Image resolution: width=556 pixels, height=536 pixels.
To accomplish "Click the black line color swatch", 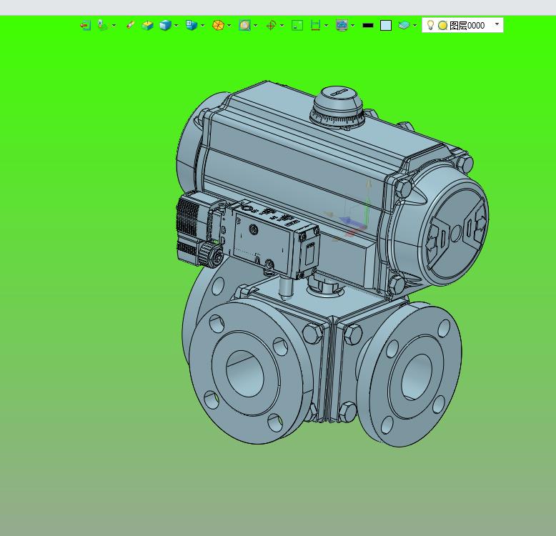I will point(368,25).
